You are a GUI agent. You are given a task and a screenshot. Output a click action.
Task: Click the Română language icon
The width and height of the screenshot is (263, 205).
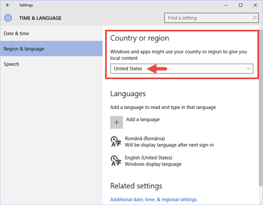116,142
